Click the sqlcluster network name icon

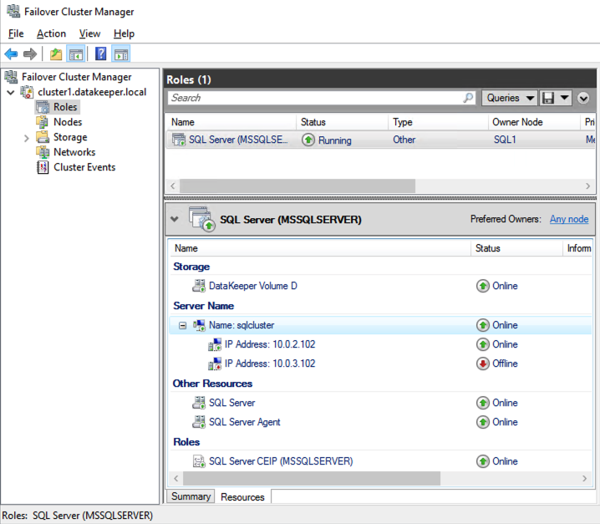(199, 325)
